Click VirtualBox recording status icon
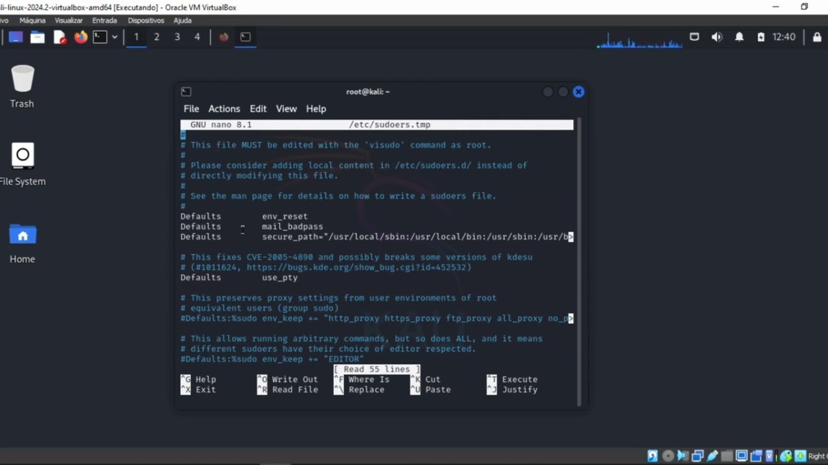 (756, 456)
